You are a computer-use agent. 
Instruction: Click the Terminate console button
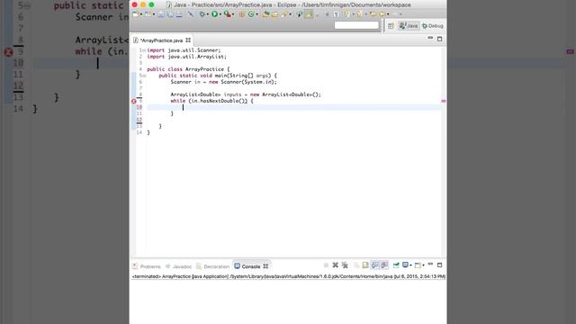[x=326, y=265]
